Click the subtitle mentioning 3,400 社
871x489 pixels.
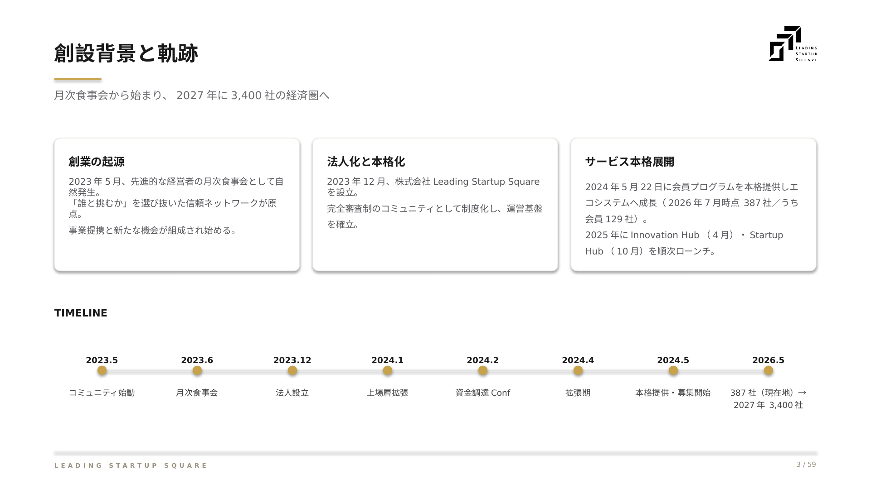(191, 96)
